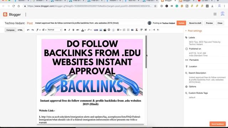Viewport: 228px width, 128px height.
Task: Click the browser address bar
Action: coord(89,6)
